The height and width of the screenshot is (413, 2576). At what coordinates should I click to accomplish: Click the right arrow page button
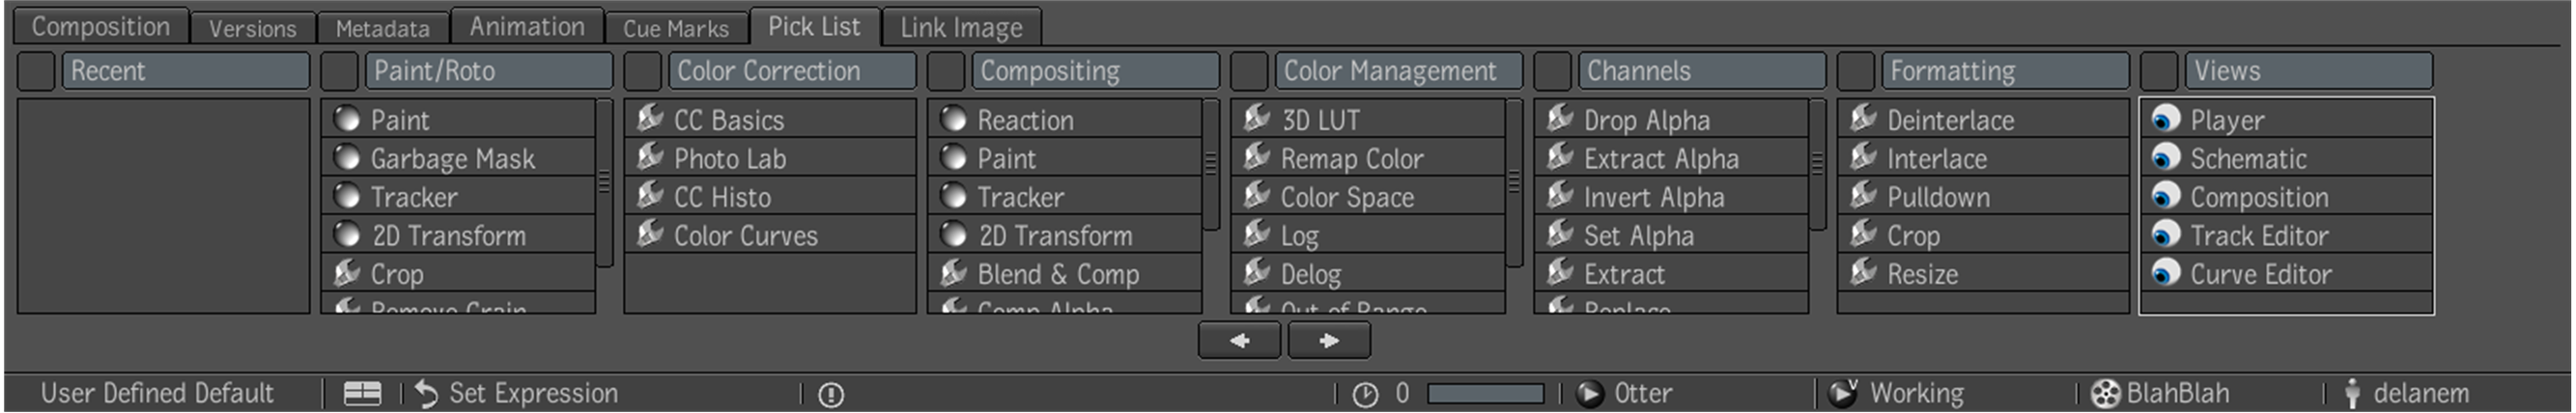(1329, 341)
